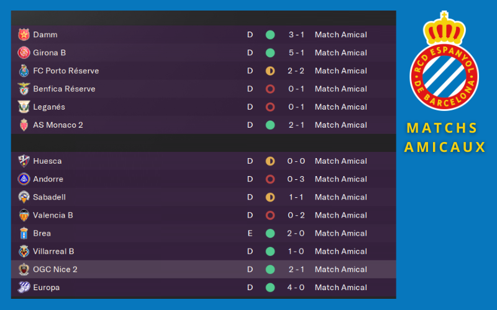Select the AS Monaco 2 crest
497x310 pixels.
tap(24, 125)
